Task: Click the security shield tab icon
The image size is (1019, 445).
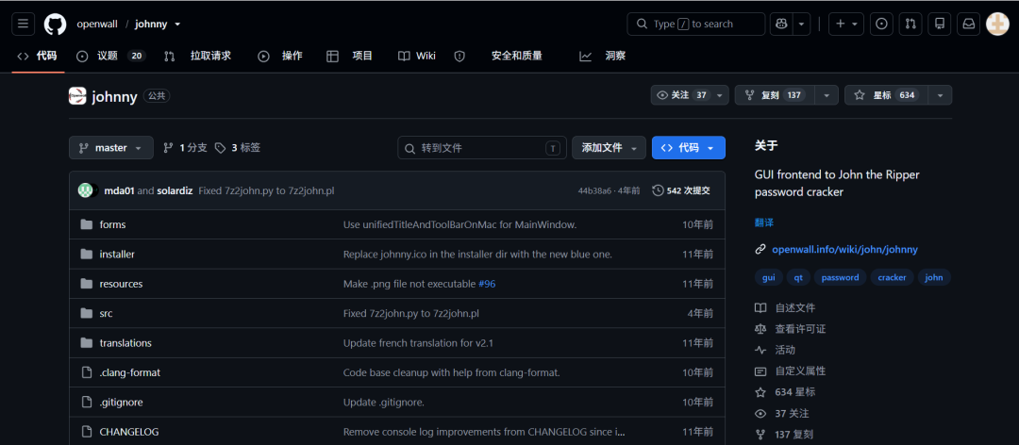Action: point(459,56)
